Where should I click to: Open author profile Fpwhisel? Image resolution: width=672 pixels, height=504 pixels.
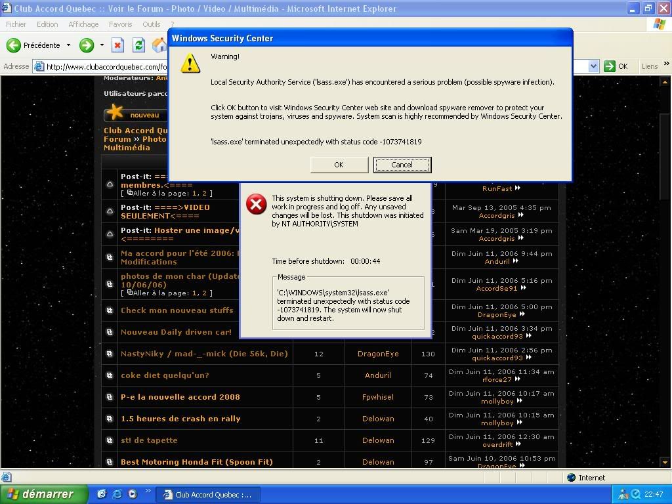(378, 397)
